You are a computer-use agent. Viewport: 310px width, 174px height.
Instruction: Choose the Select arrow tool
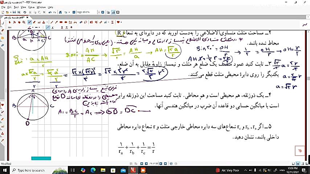coord(10,22)
